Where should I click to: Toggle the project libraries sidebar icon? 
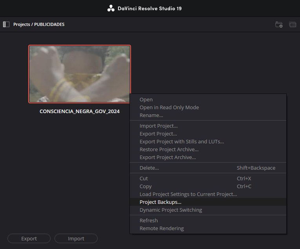[6, 24]
